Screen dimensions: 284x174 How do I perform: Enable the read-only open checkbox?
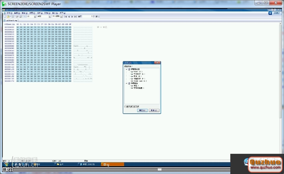point(125,107)
